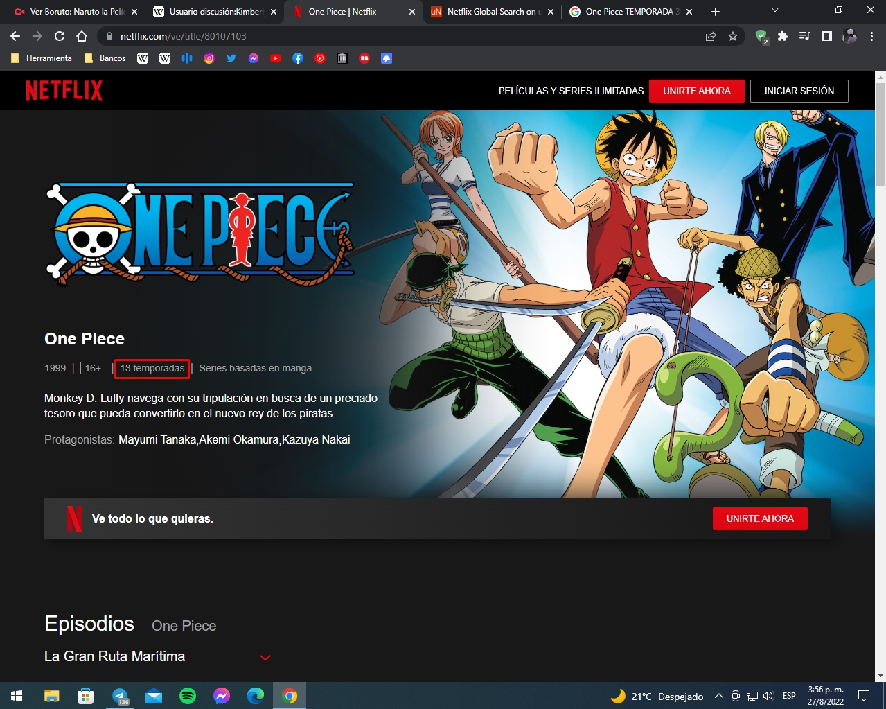Screen dimensions: 886x709
Task: Open the museum building bookmark
Action: 342,58
